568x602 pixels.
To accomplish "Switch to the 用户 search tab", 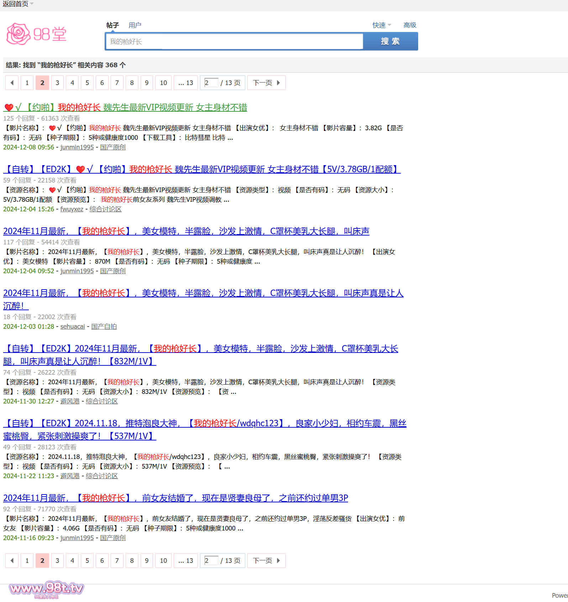I will pos(135,25).
